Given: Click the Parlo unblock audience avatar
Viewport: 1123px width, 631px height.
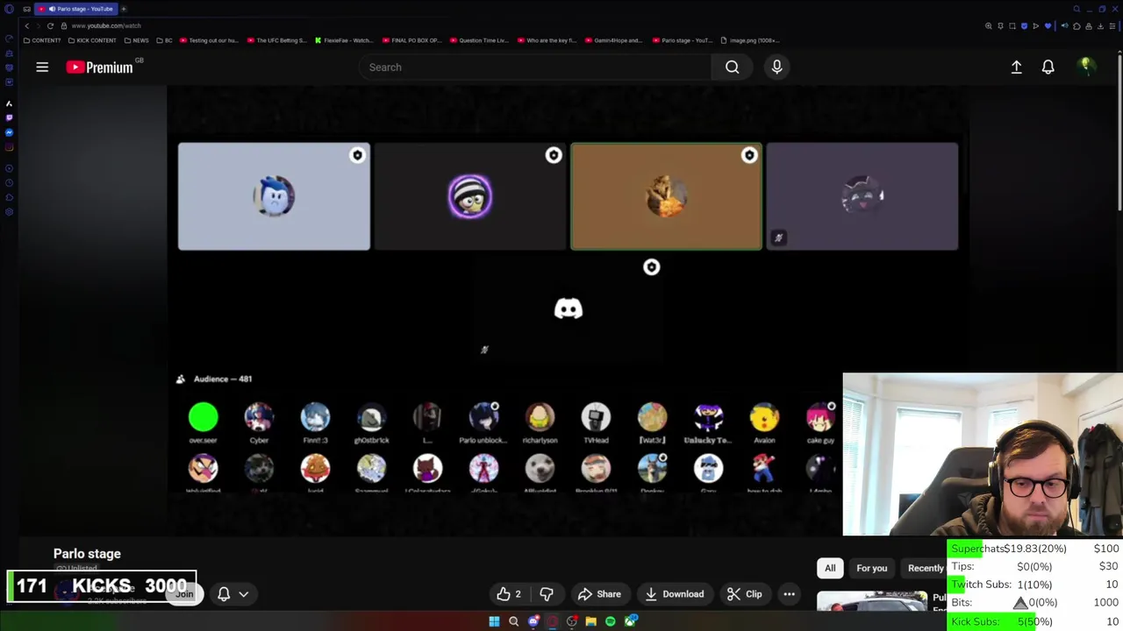Looking at the screenshot, I should coord(483,417).
